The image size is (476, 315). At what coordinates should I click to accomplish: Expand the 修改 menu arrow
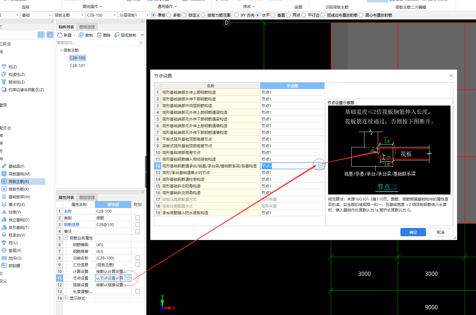pos(254,7)
